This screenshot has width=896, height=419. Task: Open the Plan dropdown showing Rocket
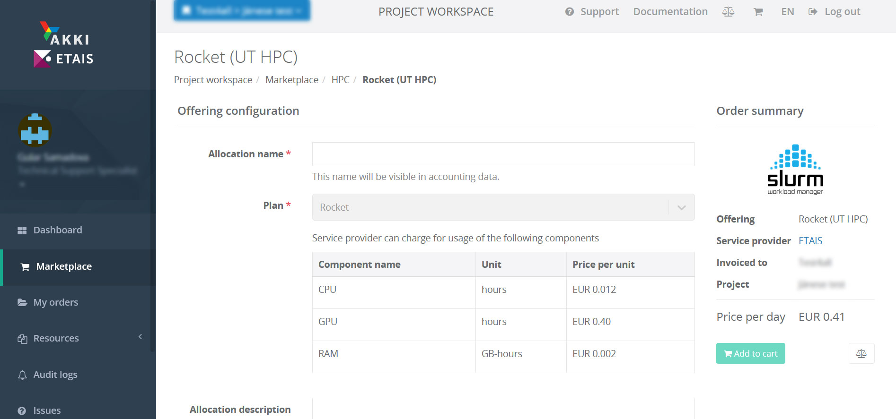(503, 207)
